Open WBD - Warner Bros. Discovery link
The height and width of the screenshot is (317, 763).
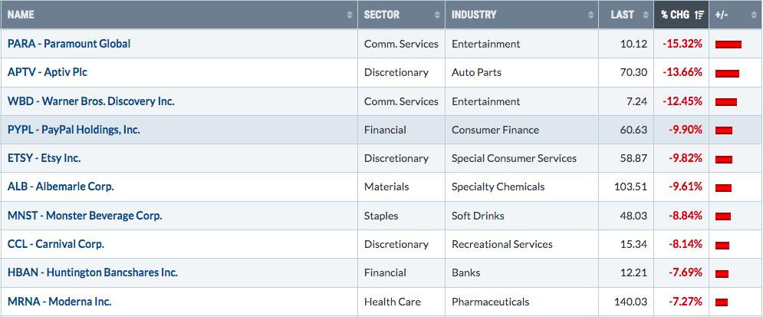click(x=91, y=101)
